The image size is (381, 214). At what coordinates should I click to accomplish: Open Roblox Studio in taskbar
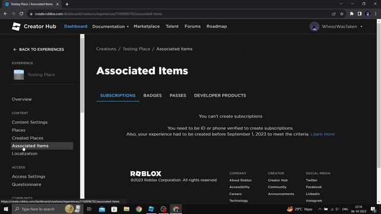(x=151, y=209)
